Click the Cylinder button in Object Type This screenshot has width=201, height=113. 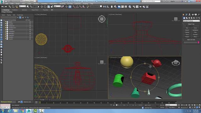pyautogui.click(x=187, y=32)
